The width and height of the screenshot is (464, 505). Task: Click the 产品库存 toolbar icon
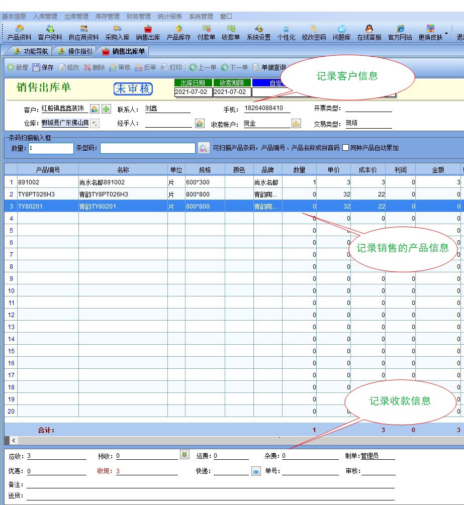pos(178,33)
